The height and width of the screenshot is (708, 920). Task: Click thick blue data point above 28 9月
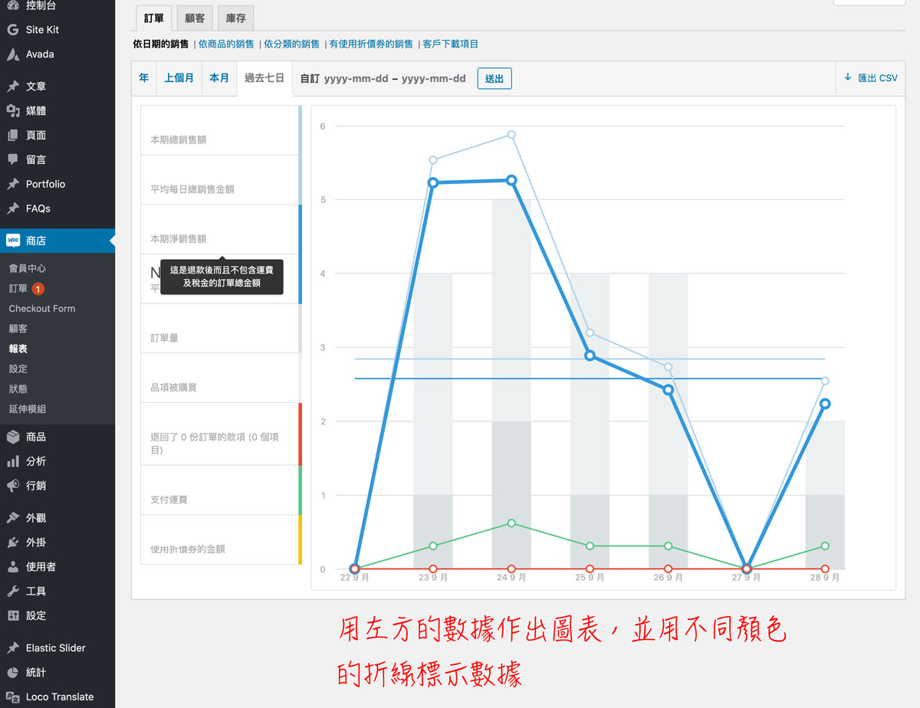825,404
